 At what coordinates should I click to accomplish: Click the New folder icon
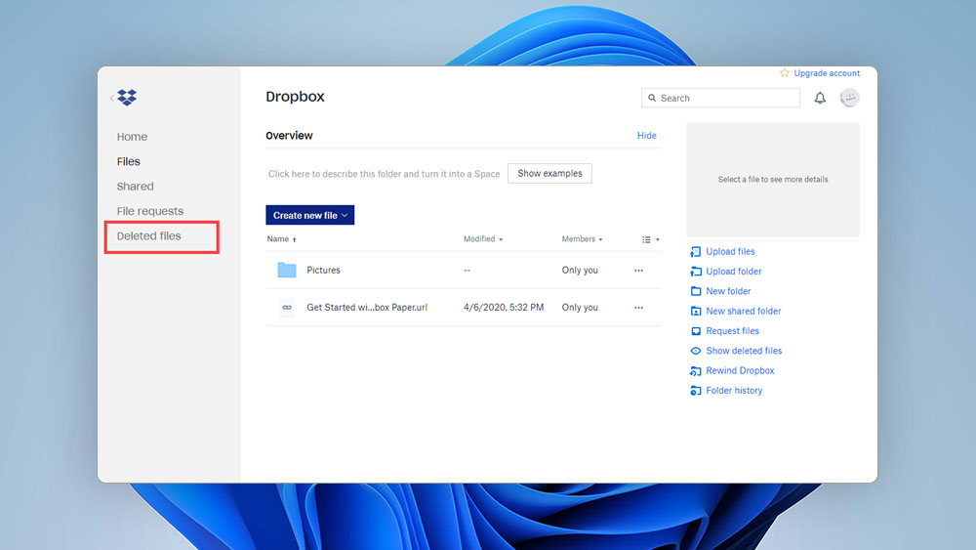[x=695, y=291]
